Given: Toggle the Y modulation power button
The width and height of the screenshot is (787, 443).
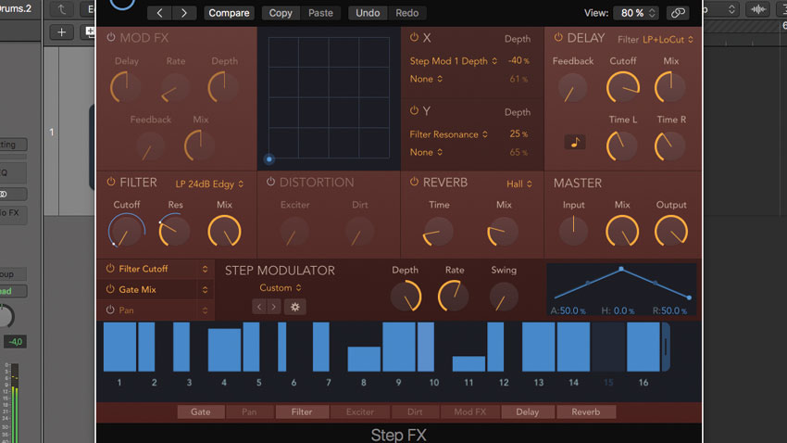Looking at the screenshot, I should [414, 110].
